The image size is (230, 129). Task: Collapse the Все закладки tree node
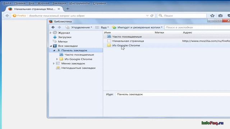51,46
